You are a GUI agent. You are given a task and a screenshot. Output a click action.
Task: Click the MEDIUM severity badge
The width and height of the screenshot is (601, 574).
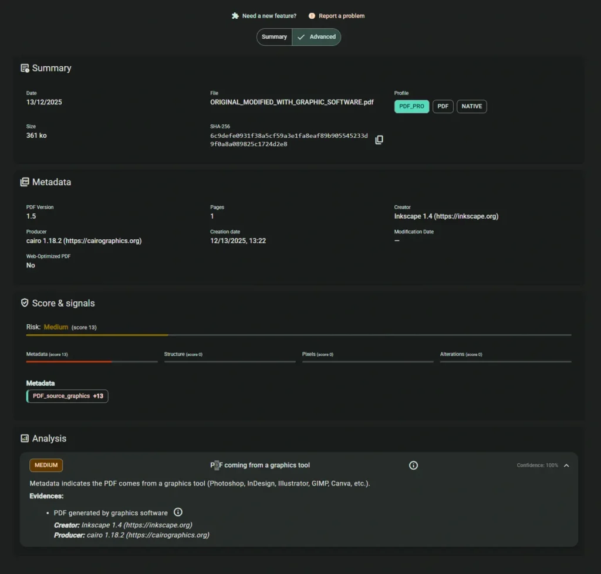coord(46,466)
